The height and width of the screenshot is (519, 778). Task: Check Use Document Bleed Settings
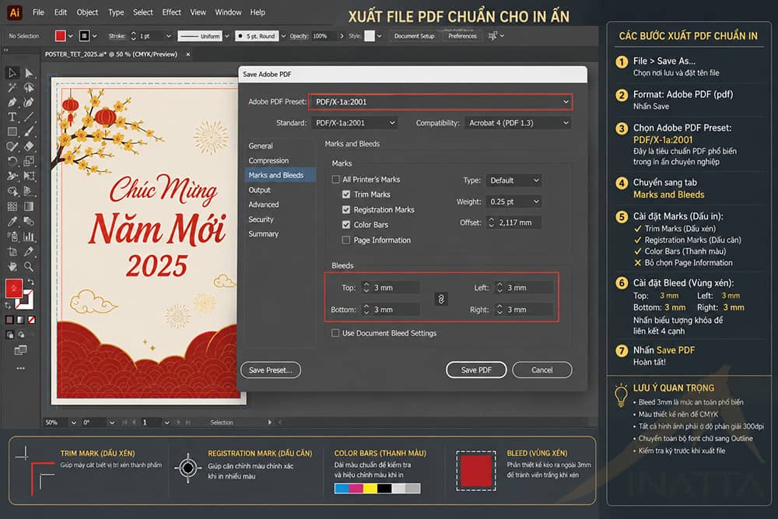pyautogui.click(x=335, y=333)
